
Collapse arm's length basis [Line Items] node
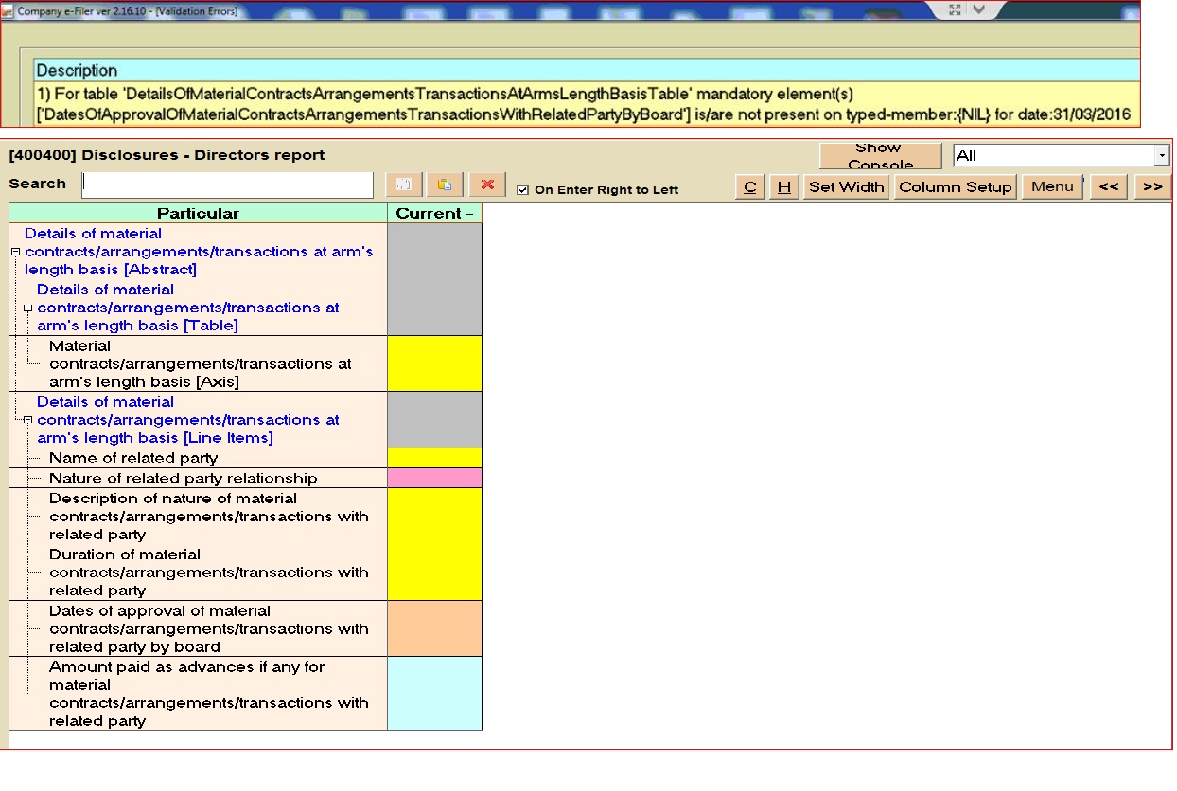(27, 420)
